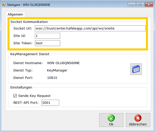Switch to the Allgemein tab
The height and width of the screenshot is (132, 155).
[x=15, y=14]
